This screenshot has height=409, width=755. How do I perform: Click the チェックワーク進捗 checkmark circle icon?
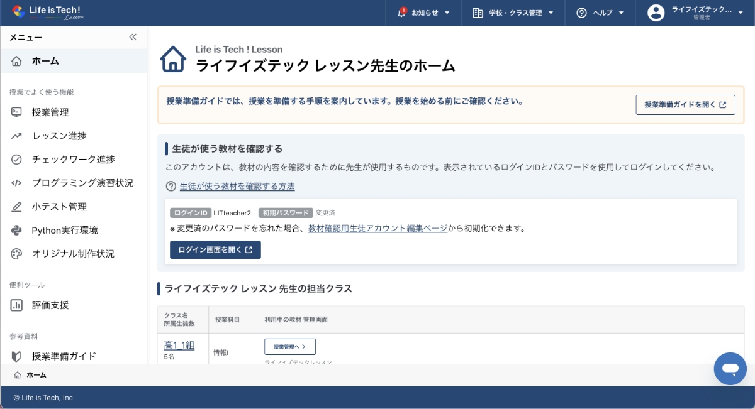pos(17,160)
